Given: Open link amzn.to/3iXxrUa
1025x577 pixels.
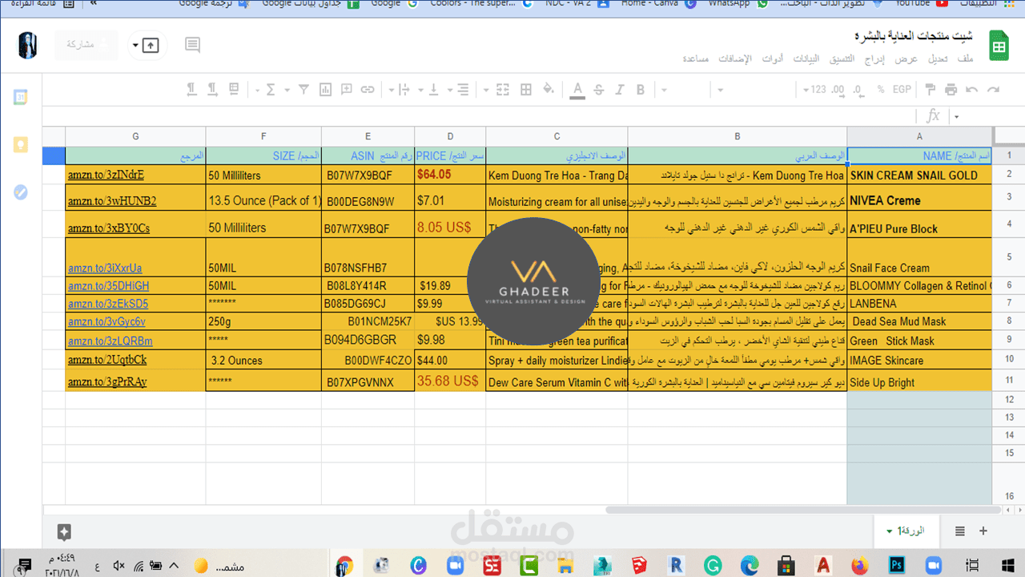Looking at the screenshot, I should 105,268.
